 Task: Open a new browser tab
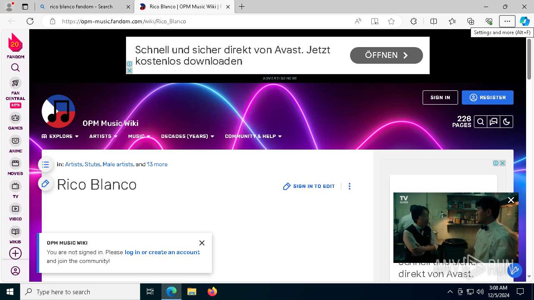tap(242, 7)
